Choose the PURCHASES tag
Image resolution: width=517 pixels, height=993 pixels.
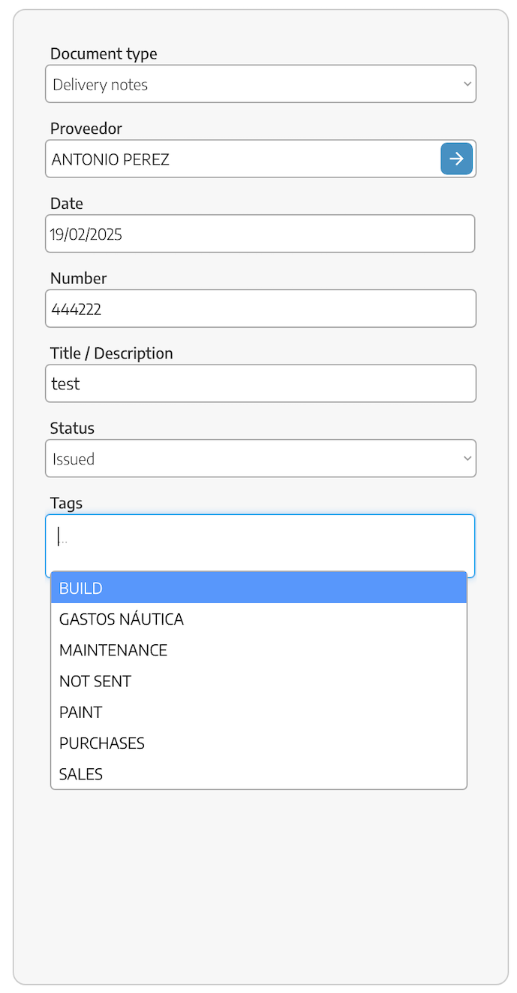point(259,743)
